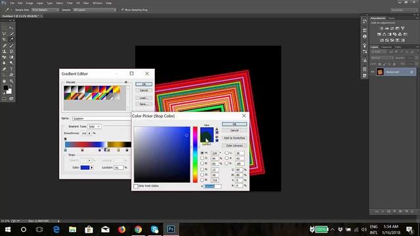Click the stop Color blue swatch
The image size is (420, 236).
85,168
